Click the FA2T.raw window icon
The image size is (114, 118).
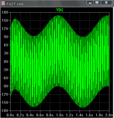3,4
